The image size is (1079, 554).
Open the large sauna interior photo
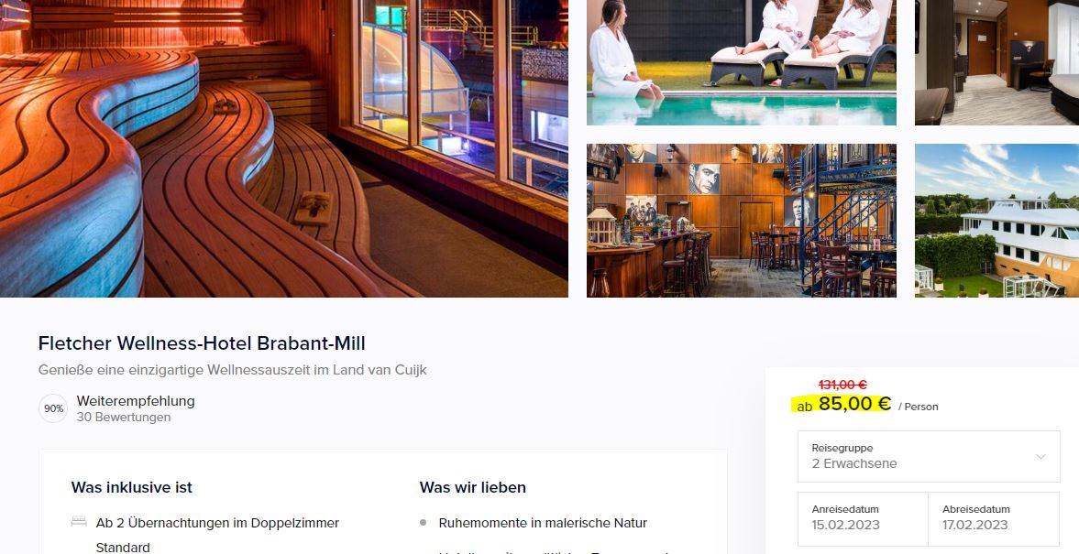(x=283, y=148)
